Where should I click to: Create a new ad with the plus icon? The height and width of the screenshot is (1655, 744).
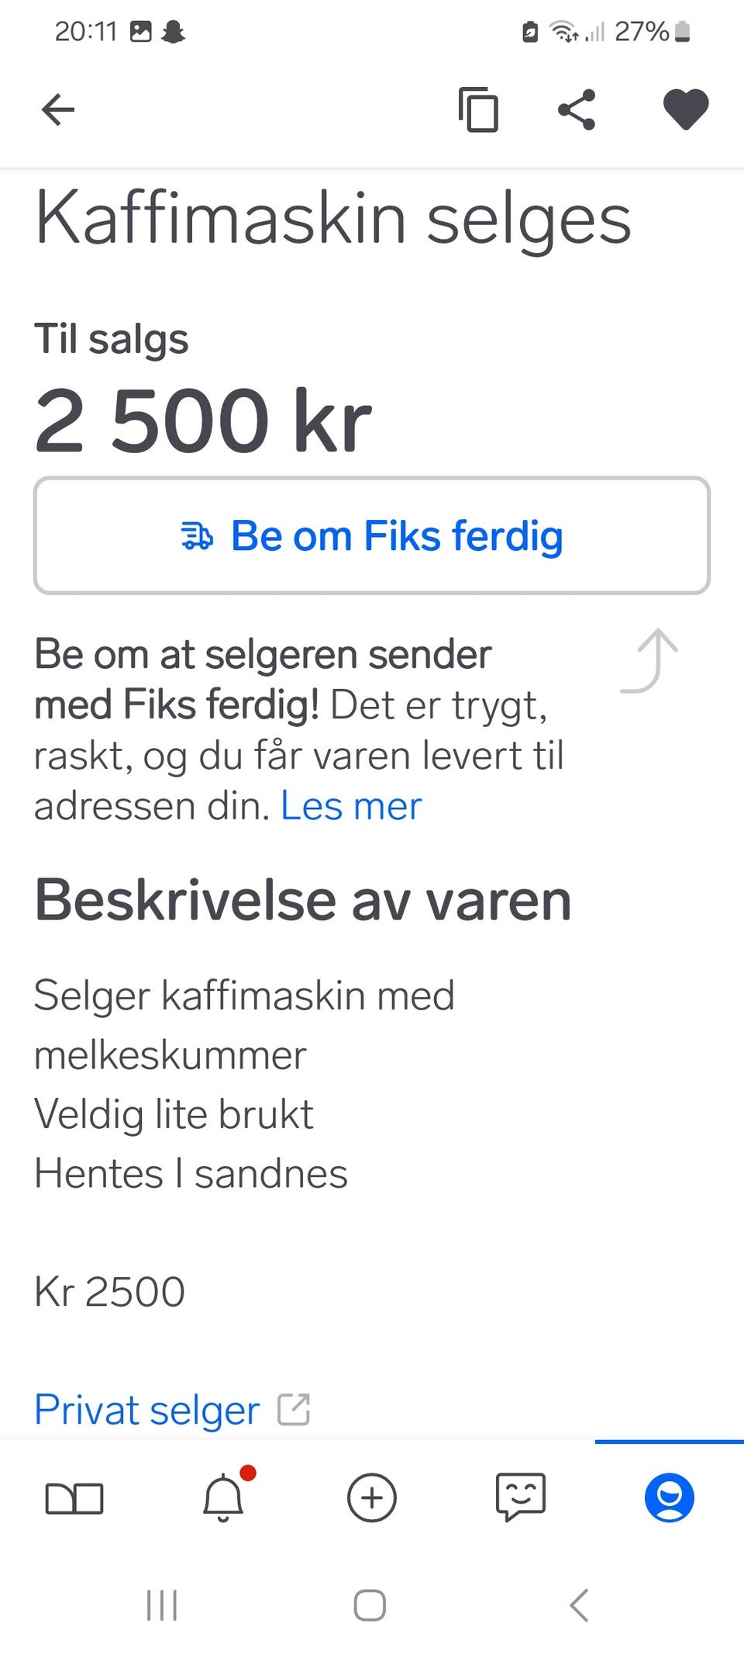pyautogui.click(x=372, y=1497)
